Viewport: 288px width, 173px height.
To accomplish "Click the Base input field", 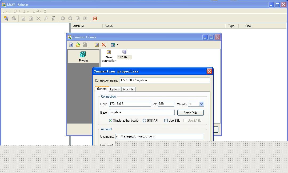I will [x=142, y=112].
